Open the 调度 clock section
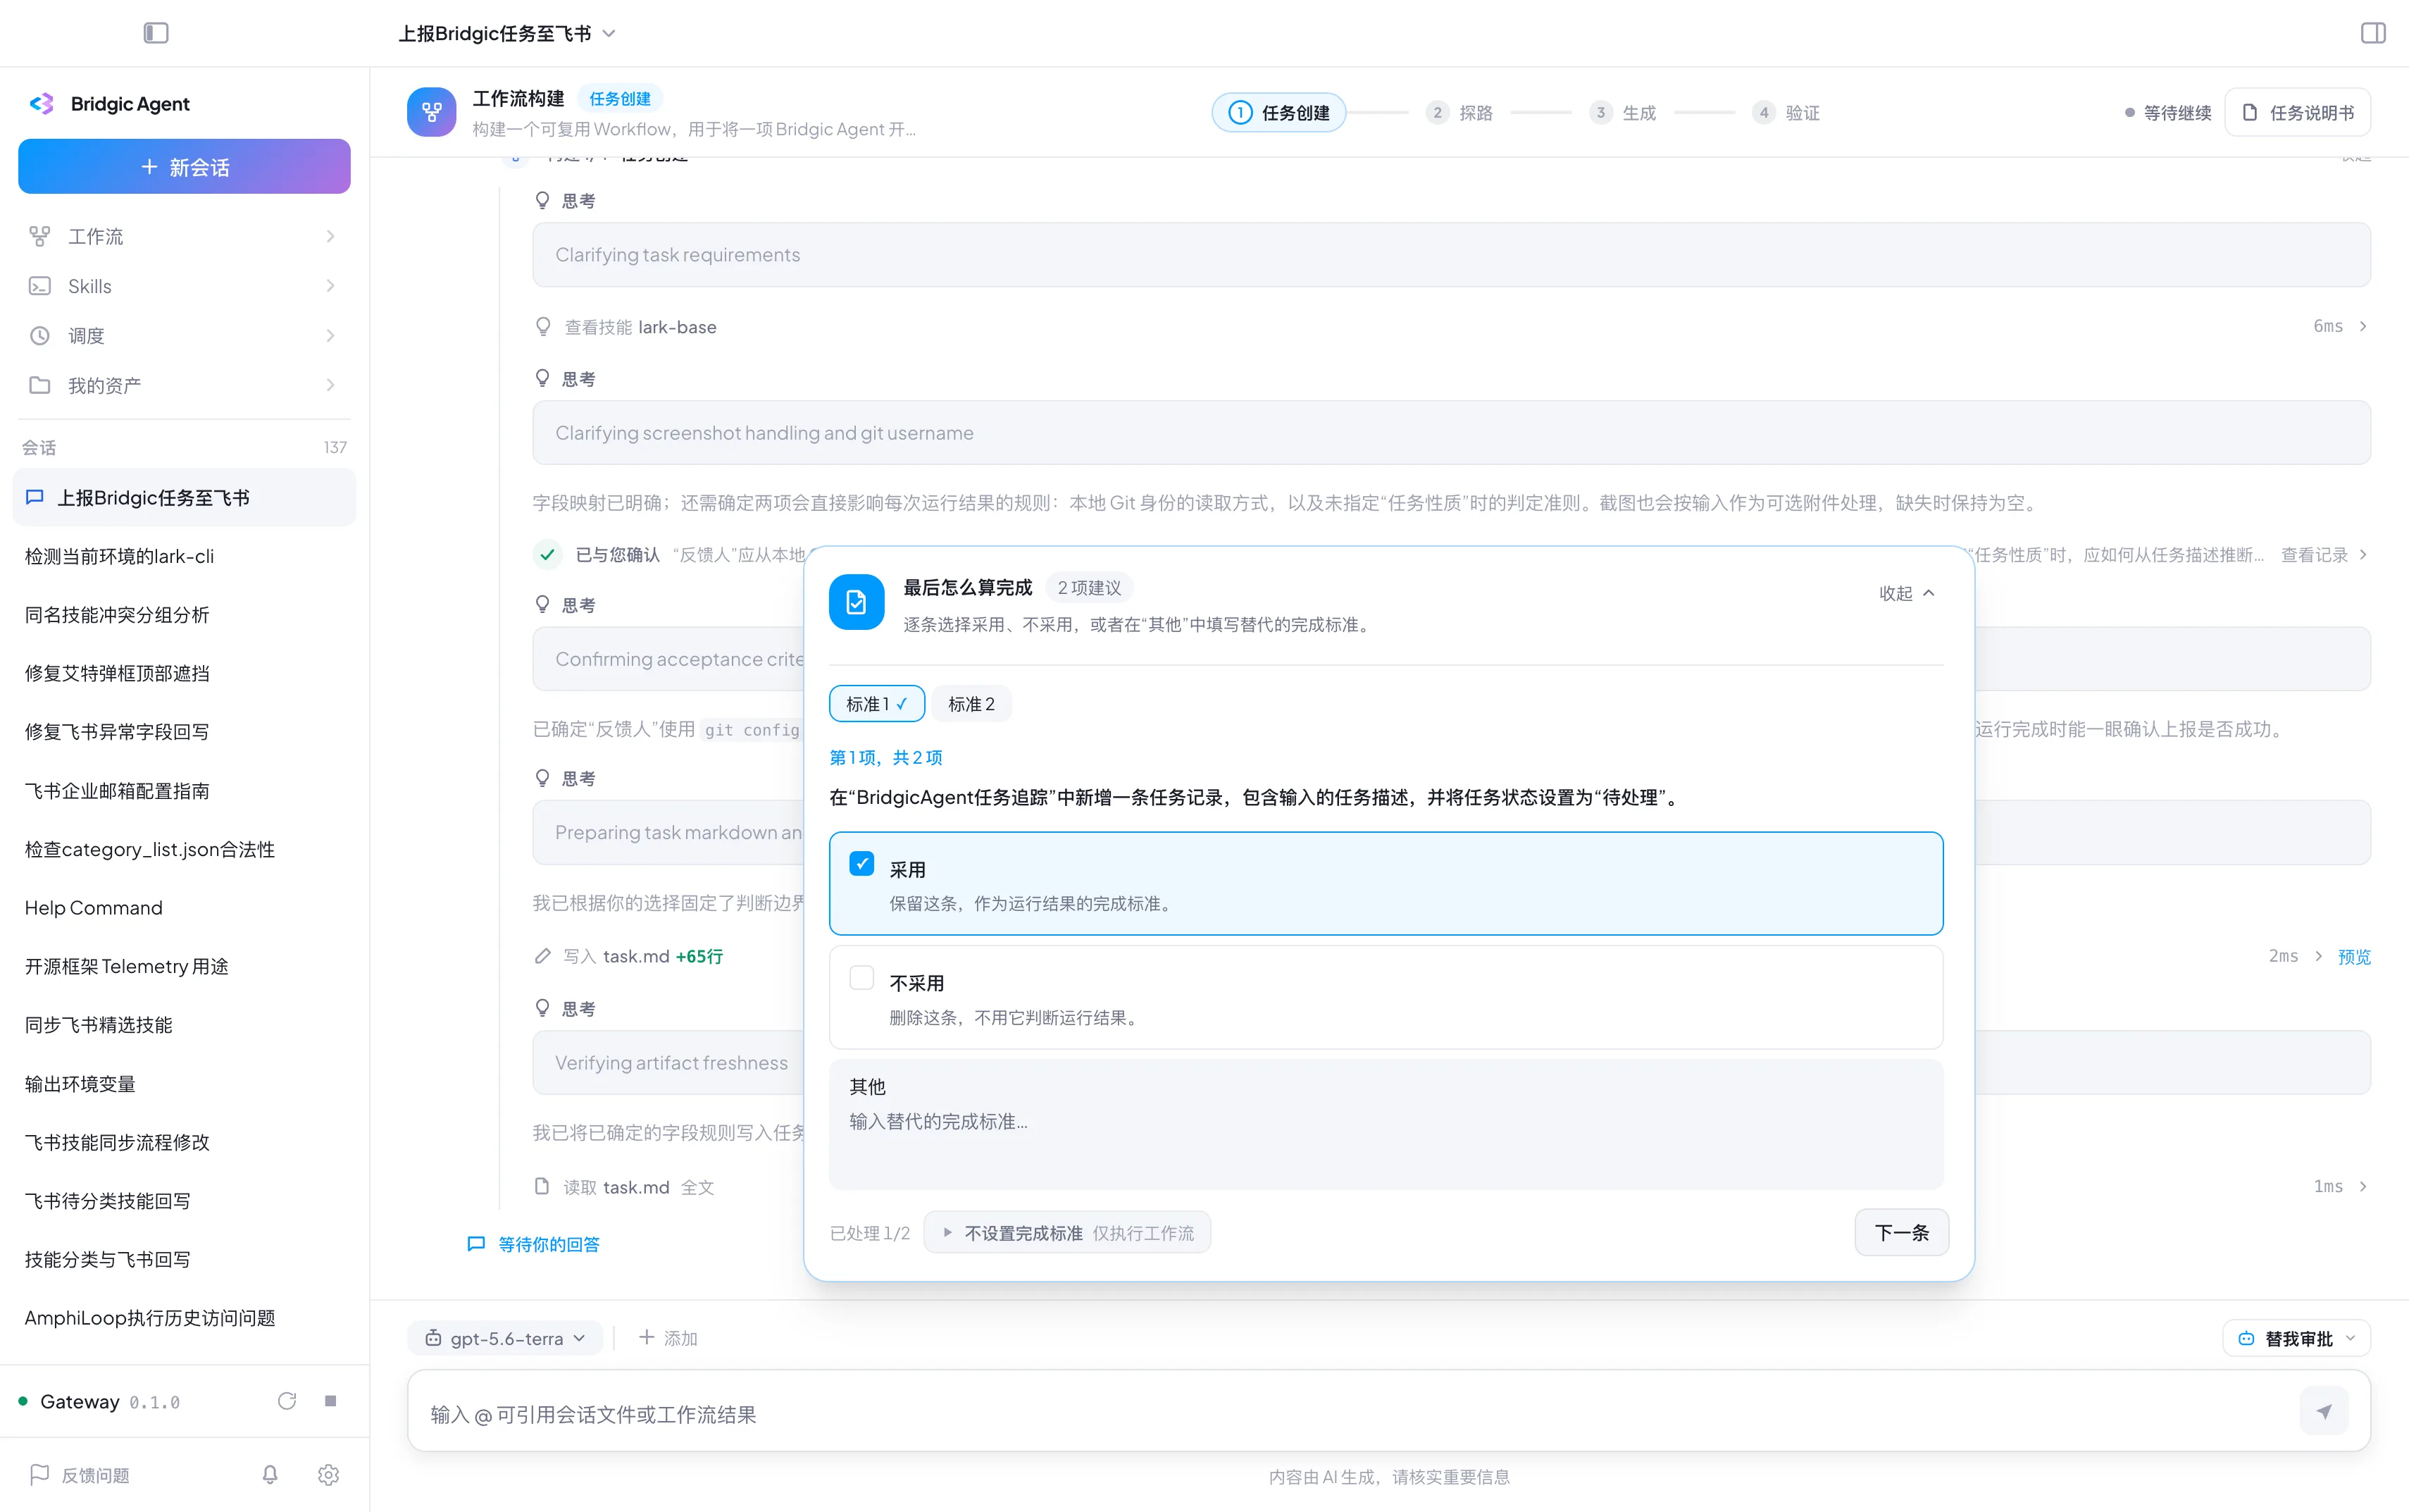The width and height of the screenshot is (2409, 1512). click(184, 336)
